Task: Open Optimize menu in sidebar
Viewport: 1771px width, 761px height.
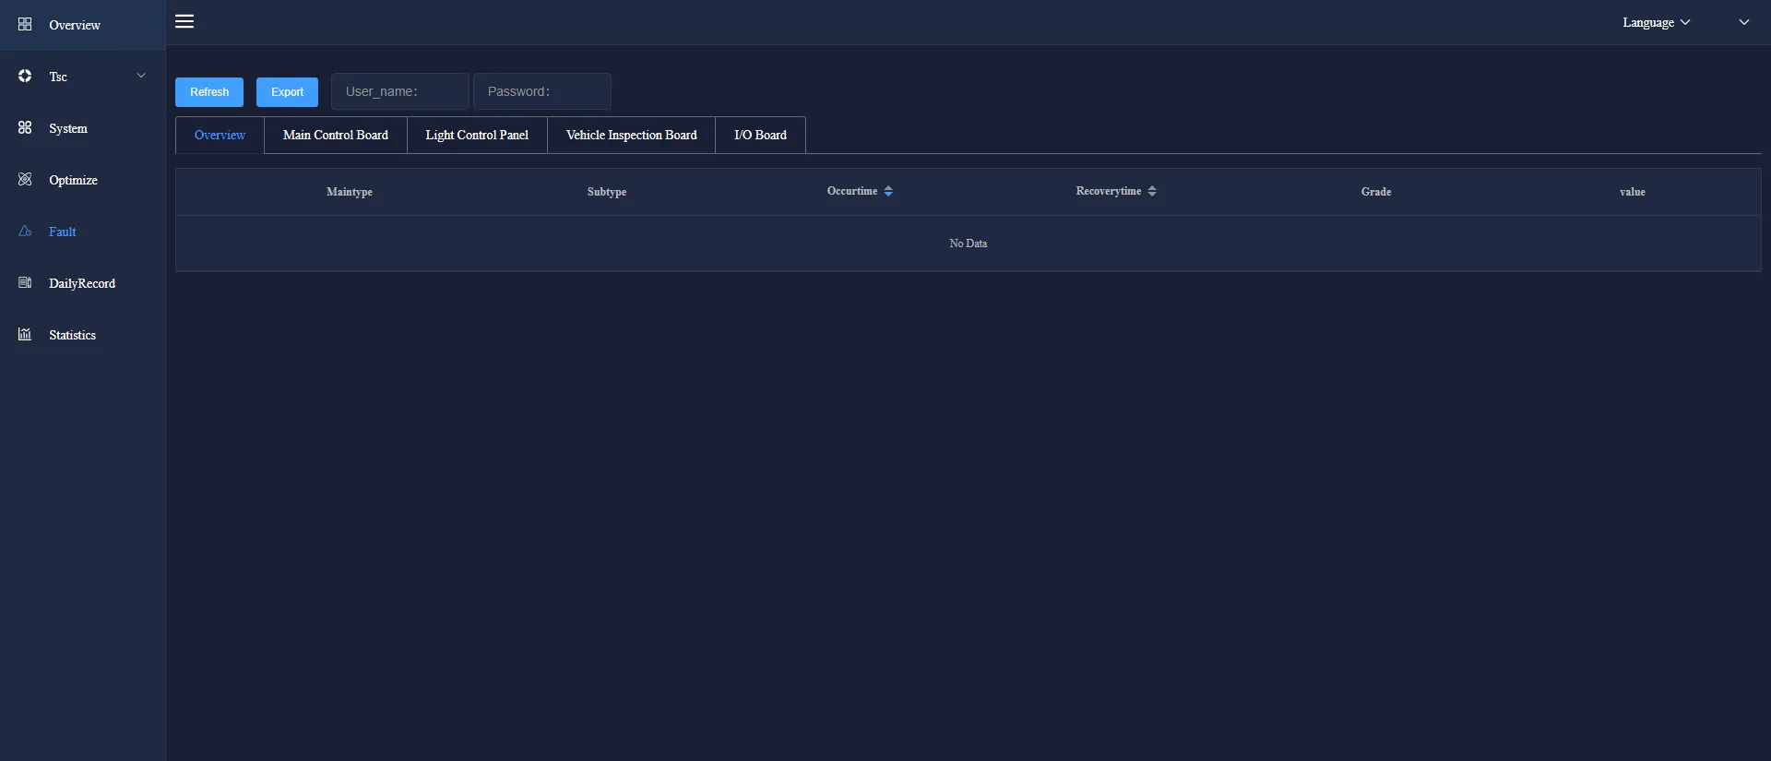Action: tap(83, 180)
